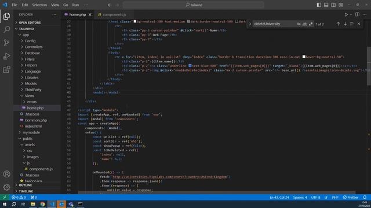The width and height of the screenshot is (371, 208).
Task: Click the hover:bg-neutral-50 color swatch
Action: [x=304, y=57]
